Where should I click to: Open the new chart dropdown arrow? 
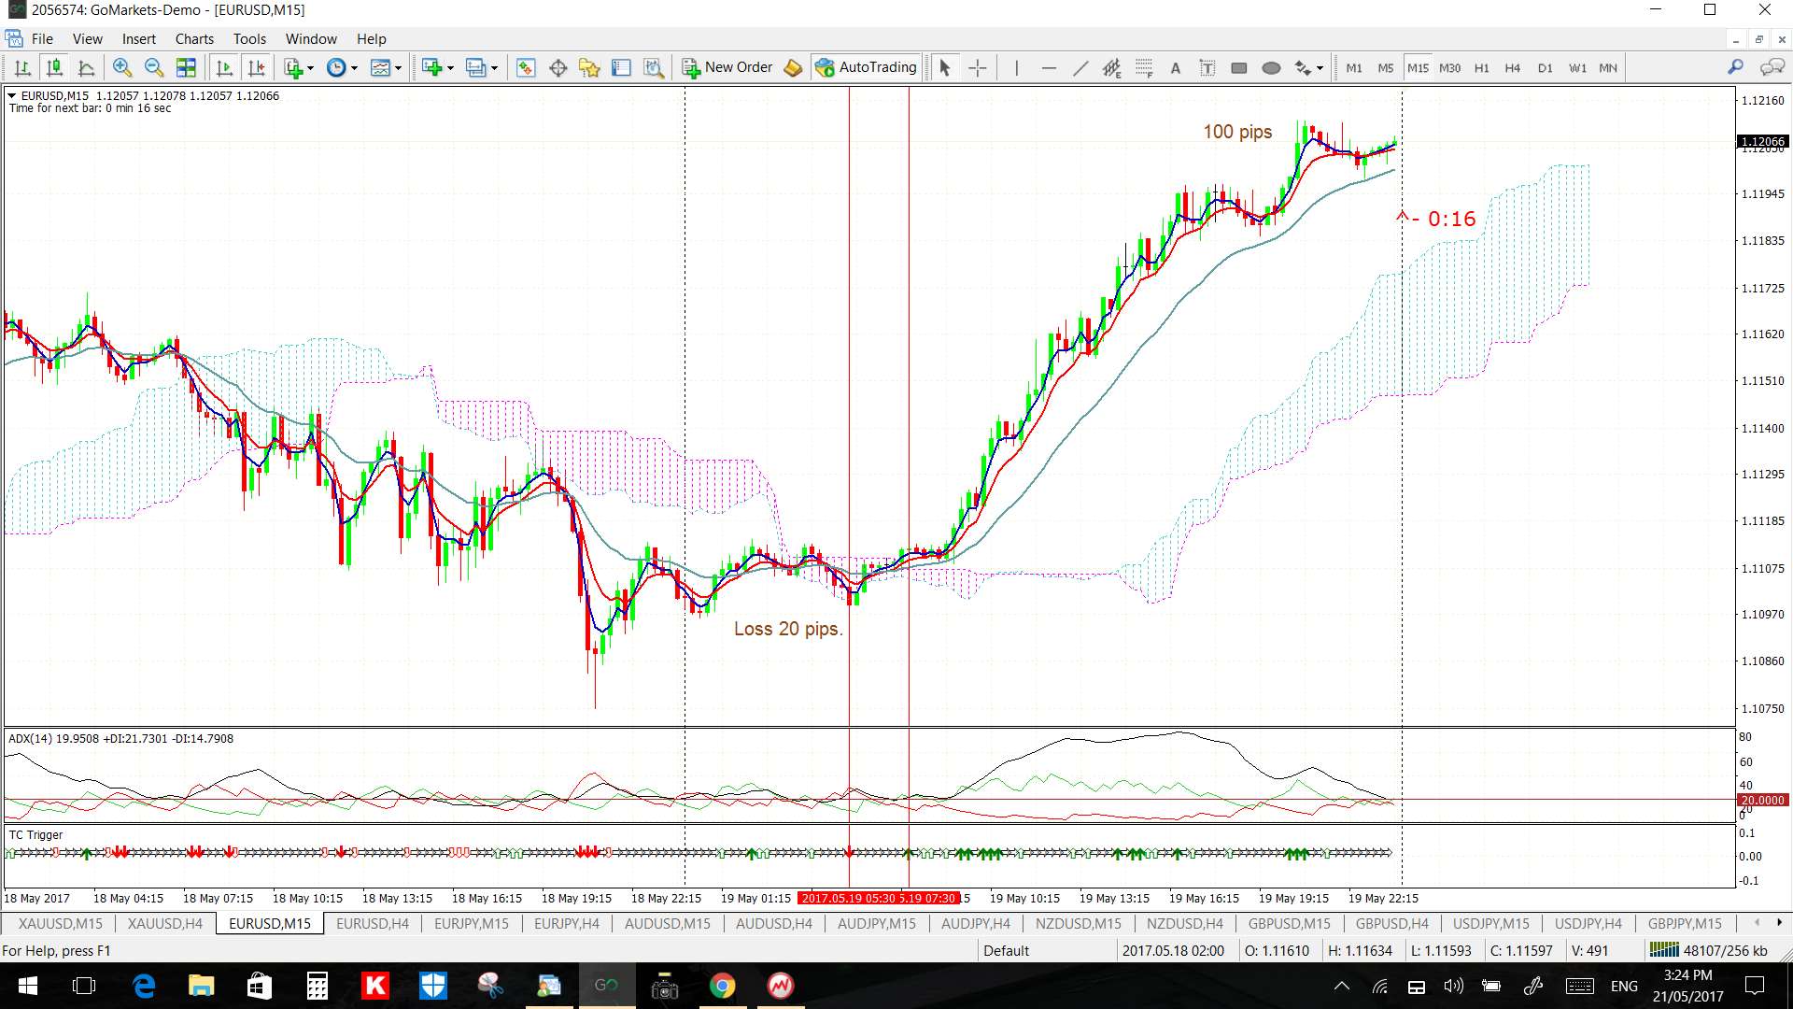pyautogui.click(x=450, y=68)
